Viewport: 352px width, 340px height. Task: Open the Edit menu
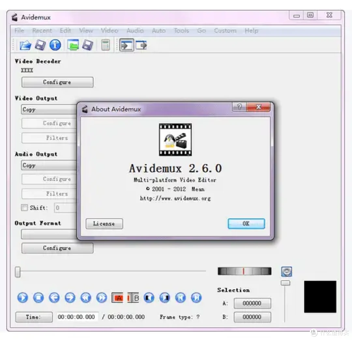[x=65, y=31]
